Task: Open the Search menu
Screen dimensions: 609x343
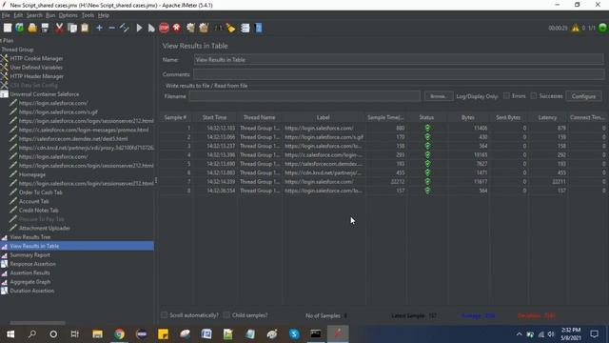Action: point(34,15)
